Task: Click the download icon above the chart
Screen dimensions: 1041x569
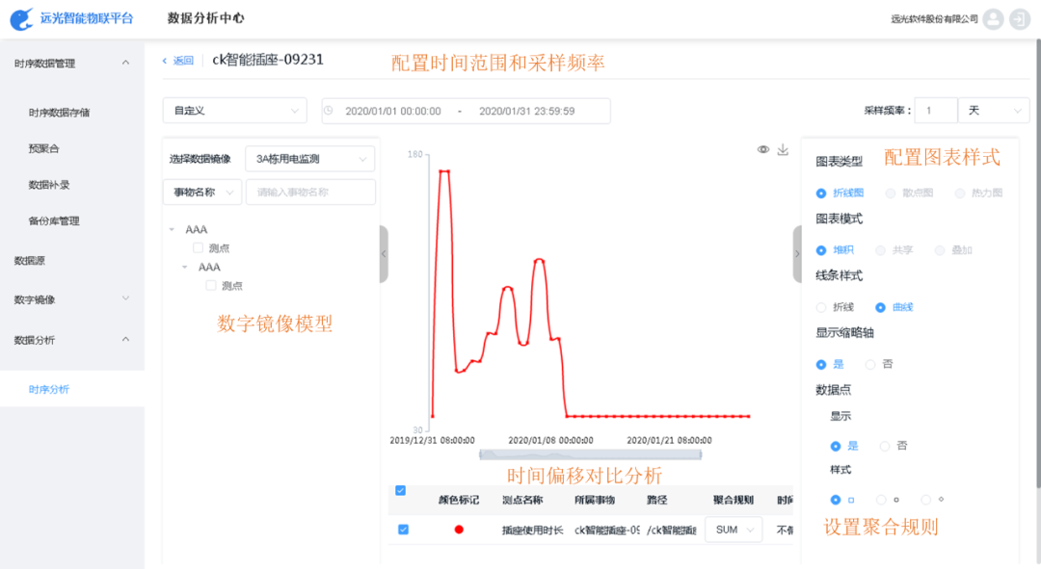Action: click(x=783, y=149)
